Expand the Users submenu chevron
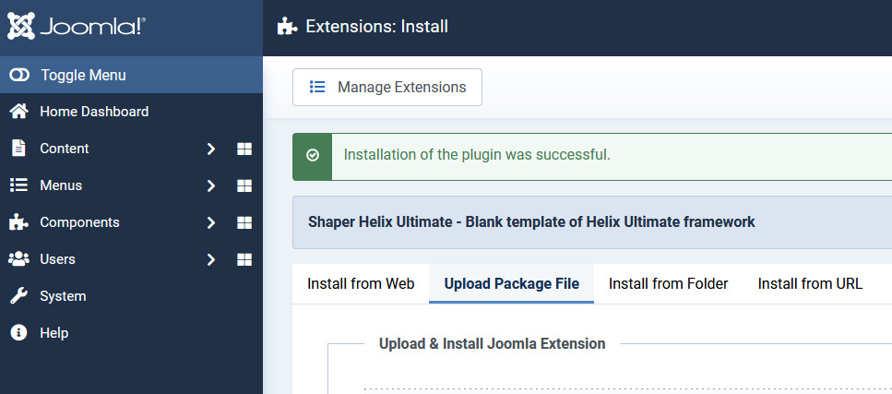892x394 pixels. click(x=211, y=259)
